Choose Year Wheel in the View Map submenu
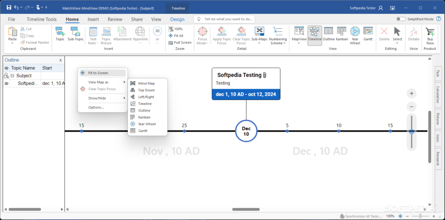The height and width of the screenshot is (220, 445). coord(147,124)
